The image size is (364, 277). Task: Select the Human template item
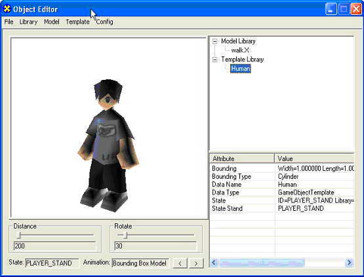point(241,69)
